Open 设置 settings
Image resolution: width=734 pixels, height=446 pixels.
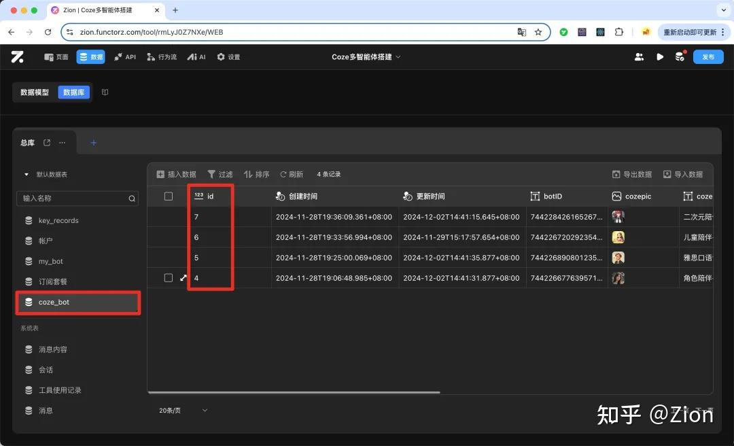click(x=228, y=57)
